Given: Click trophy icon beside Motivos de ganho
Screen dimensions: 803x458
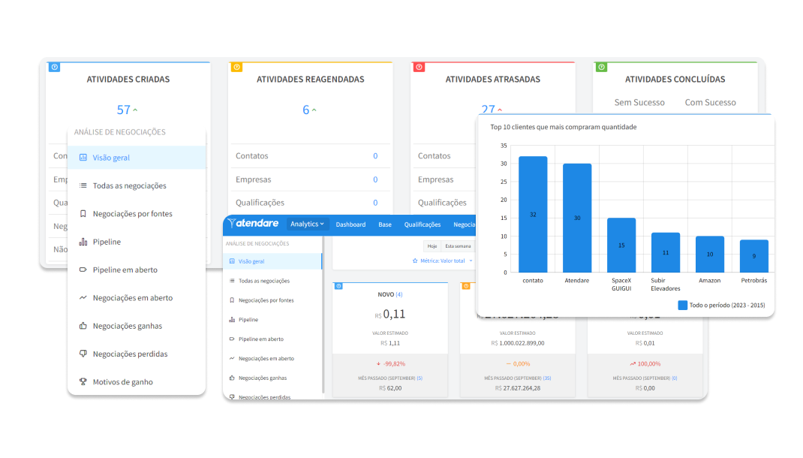Looking at the screenshot, I should tap(83, 381).
